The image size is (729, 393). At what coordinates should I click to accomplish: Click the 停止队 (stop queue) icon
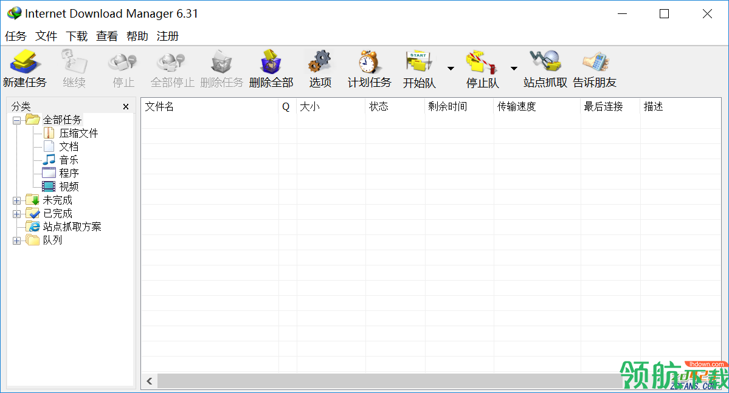click(x=482, y=62)
